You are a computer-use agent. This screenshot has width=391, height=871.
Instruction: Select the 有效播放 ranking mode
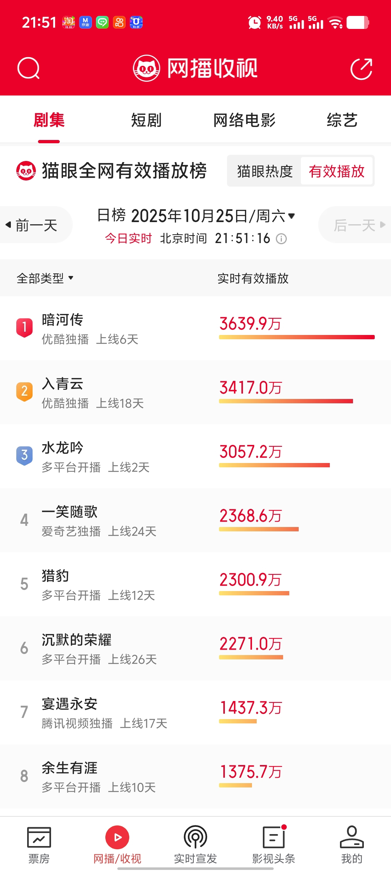[x=336, y=171]
